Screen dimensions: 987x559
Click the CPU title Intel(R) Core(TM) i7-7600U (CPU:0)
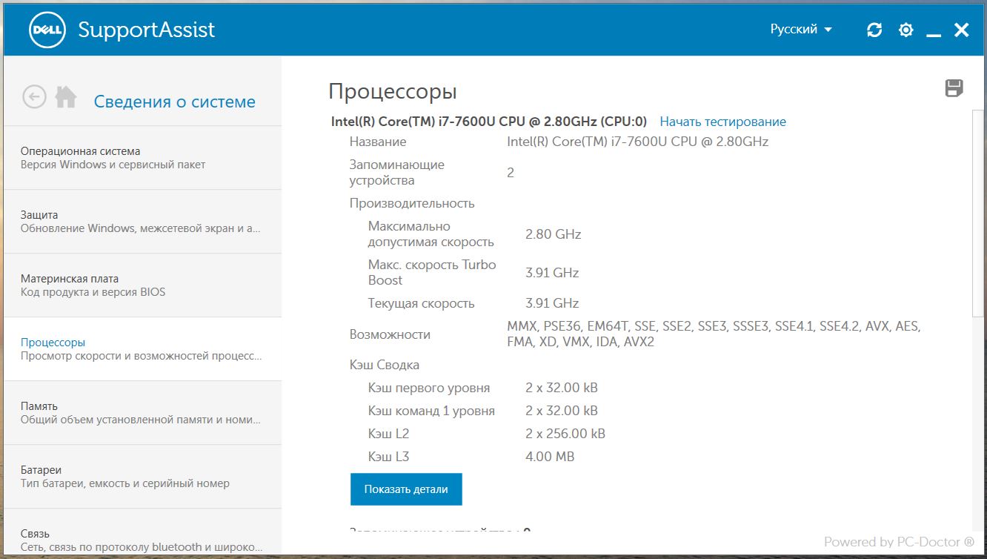[489, 122]
